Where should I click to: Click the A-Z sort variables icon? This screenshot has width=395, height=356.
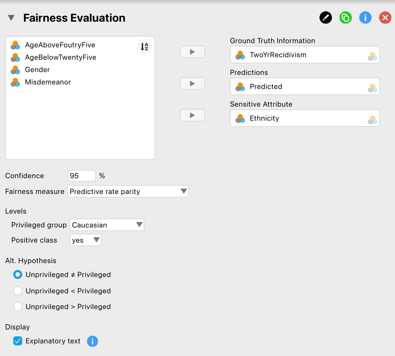pos(145,47)
